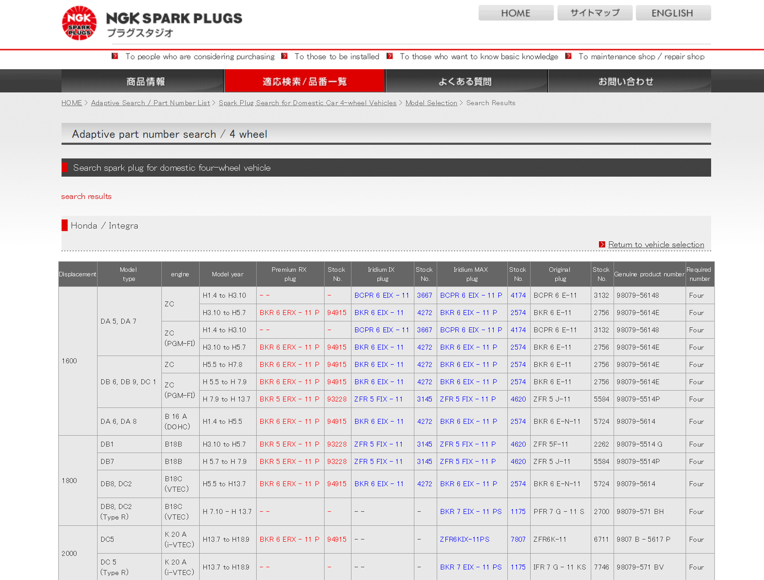
Task: Open BKR 7 EIX-11 PS in DB8 Type R row
Action: (x=471, y=512)
